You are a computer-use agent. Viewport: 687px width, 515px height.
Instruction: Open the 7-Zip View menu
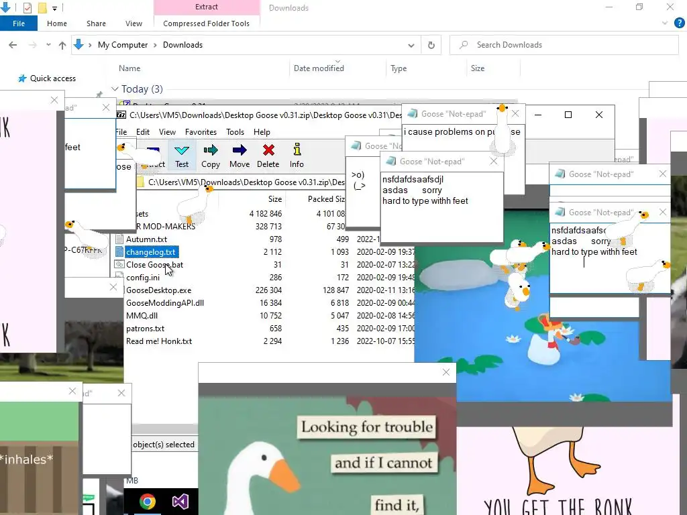(x=167, y=132)
